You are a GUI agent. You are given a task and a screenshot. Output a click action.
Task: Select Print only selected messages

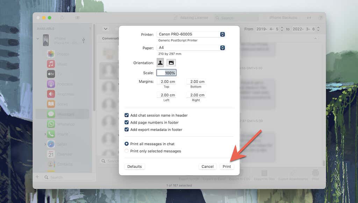[x=127, y=151]
